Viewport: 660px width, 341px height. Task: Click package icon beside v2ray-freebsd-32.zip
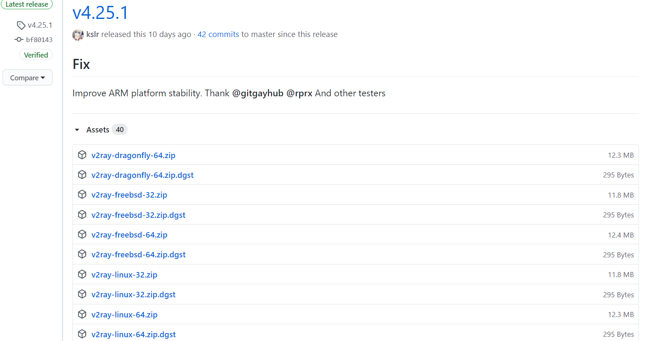pos(82,195)
